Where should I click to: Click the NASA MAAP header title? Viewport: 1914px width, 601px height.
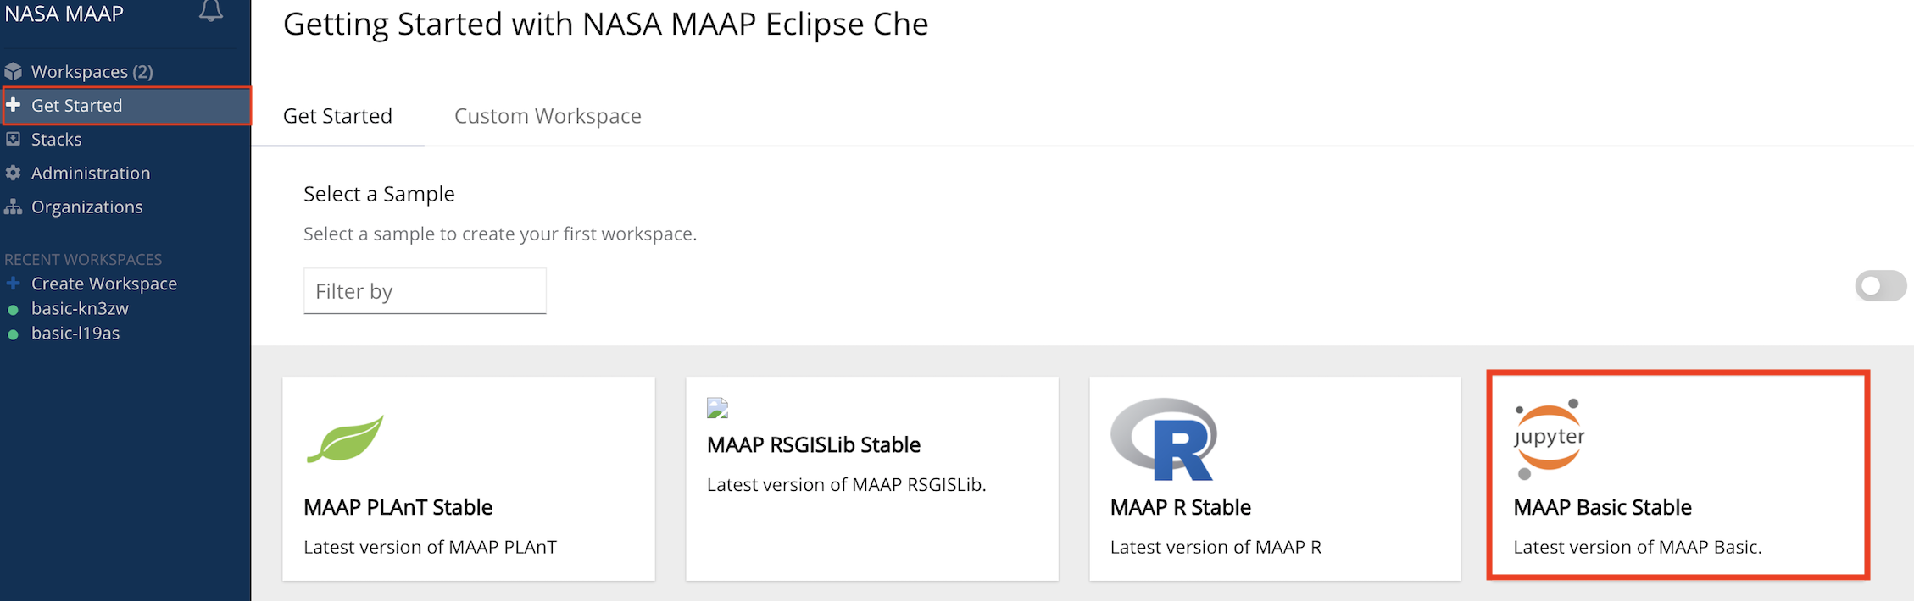(x=64, y=14)
